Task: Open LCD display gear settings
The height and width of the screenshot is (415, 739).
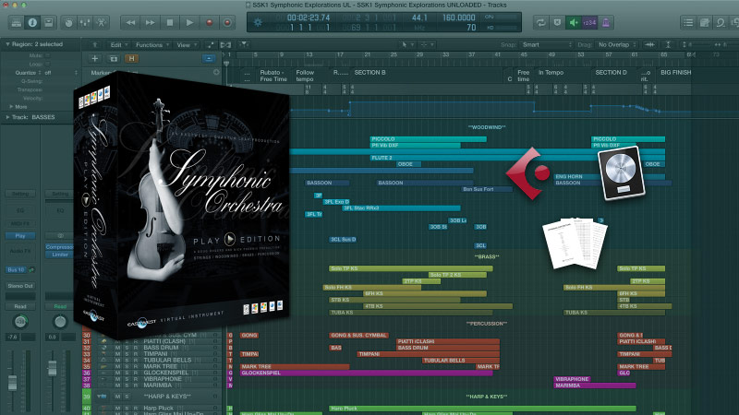Action: [x=258, y=22]
